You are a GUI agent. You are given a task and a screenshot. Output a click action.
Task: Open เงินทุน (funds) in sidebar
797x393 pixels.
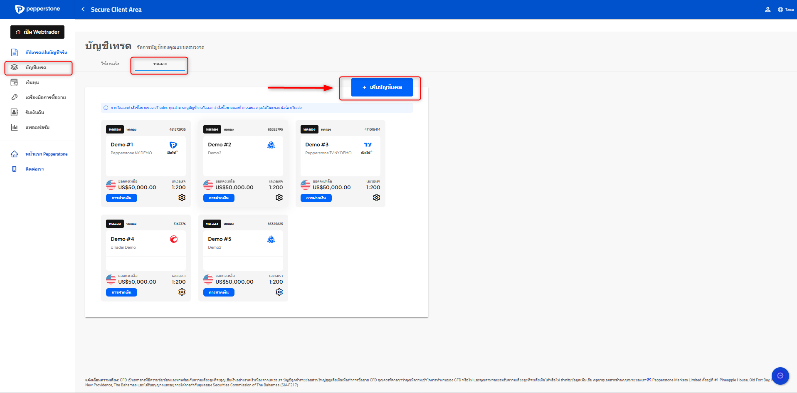point(32,82)
